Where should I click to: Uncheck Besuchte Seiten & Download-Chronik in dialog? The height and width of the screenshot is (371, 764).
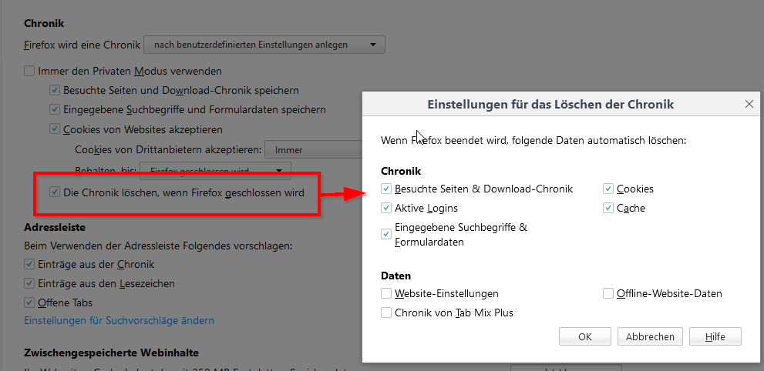386,189
